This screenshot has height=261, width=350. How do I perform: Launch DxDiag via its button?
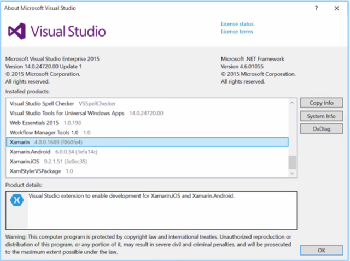click(x=322, y=129)
